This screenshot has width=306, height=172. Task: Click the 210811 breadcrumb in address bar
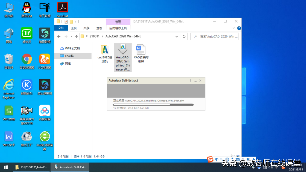pos(94,36)
